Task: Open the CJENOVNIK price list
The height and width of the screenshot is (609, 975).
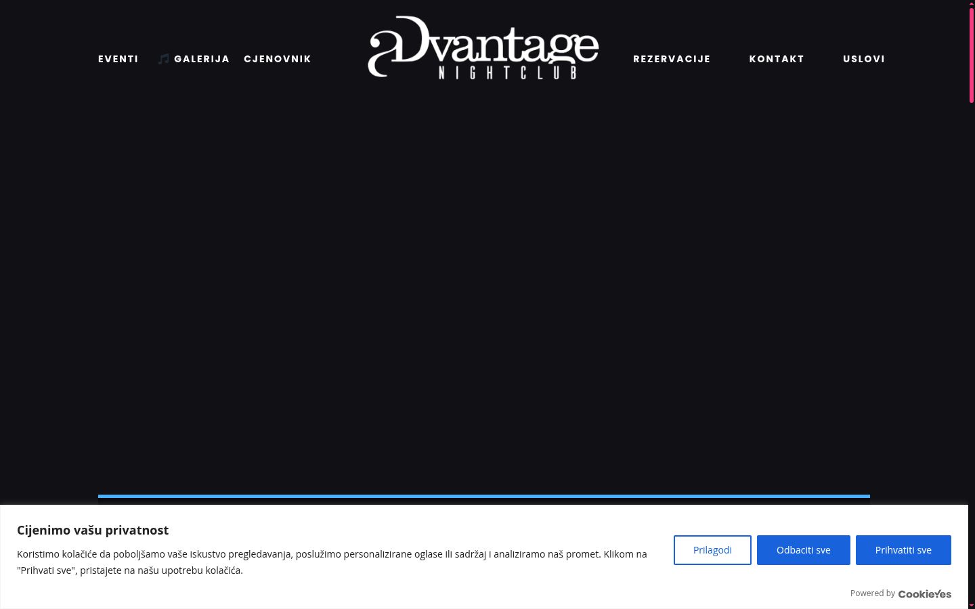Action: tap(278, 59)
